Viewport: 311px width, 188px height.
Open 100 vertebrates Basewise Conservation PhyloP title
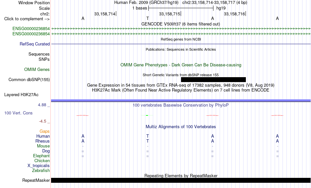pyautogui.click(x=181, y=105)
